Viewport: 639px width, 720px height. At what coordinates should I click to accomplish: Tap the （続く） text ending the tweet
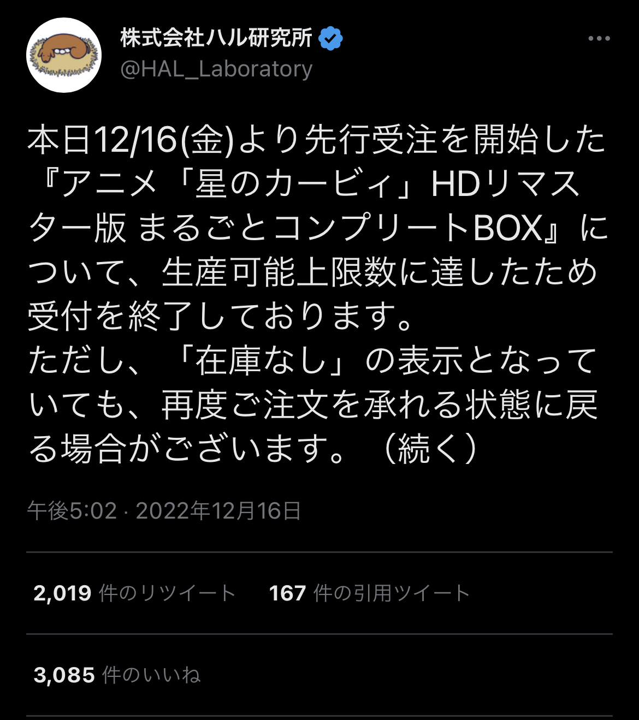tap(431, 449)
